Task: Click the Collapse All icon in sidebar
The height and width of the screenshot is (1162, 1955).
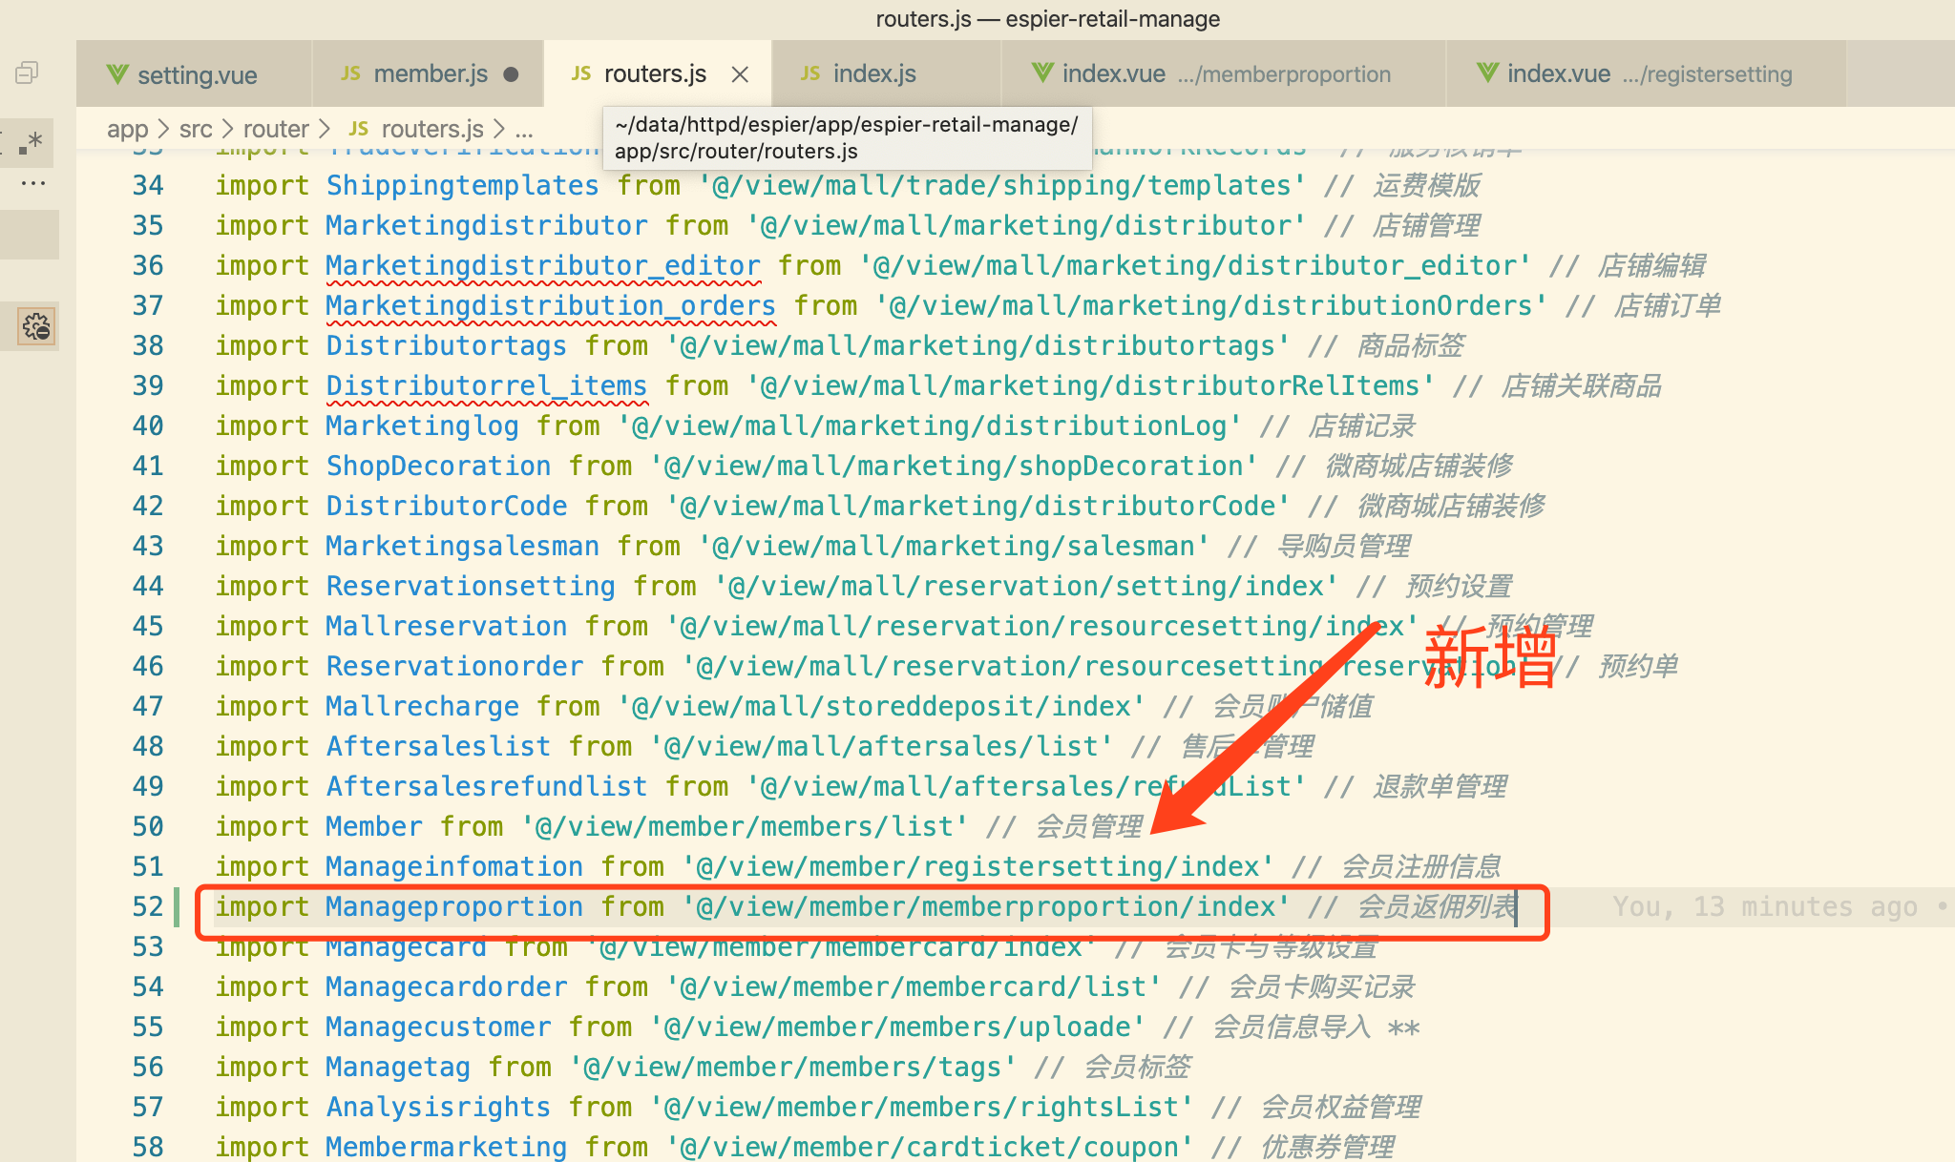Action: (x=27, y=73)
